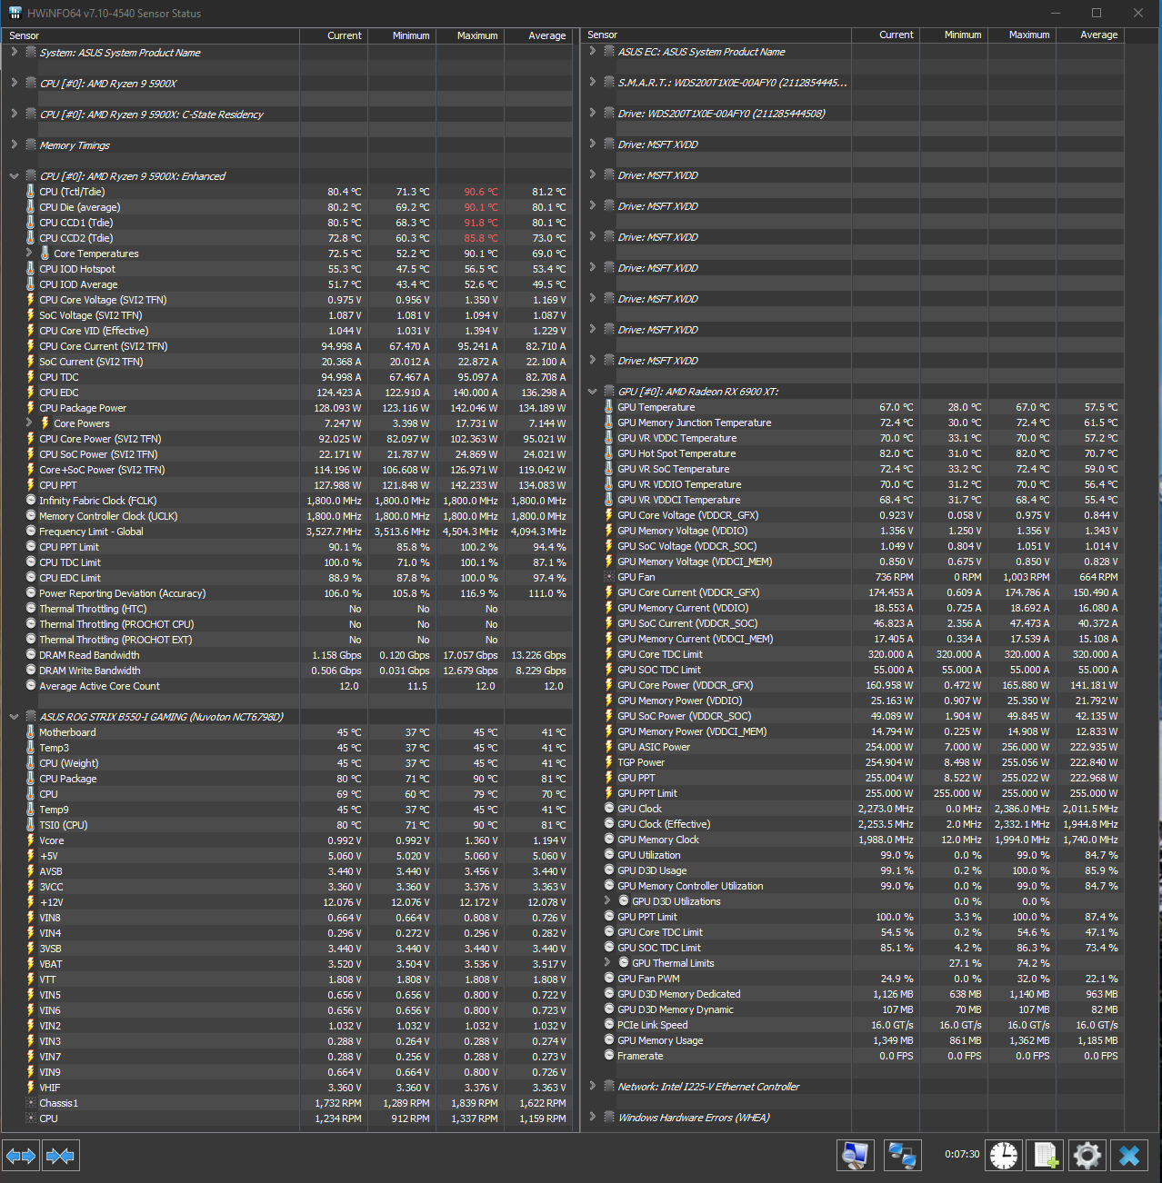The image size is (1162, 1183).
Task: Click chip icon beside Memory Timings
Action: click(x=31, y=144)
